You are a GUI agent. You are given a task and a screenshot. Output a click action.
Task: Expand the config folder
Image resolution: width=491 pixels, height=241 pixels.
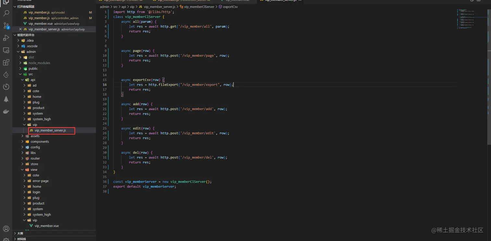click(22, 147)
